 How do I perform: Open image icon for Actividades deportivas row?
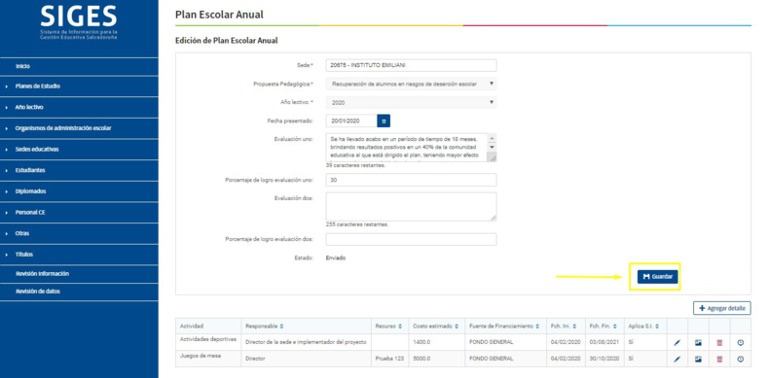[x=699, y=343]
